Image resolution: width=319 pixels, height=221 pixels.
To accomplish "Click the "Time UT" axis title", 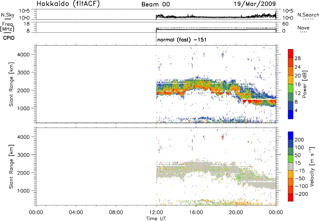I will (156, 219).
